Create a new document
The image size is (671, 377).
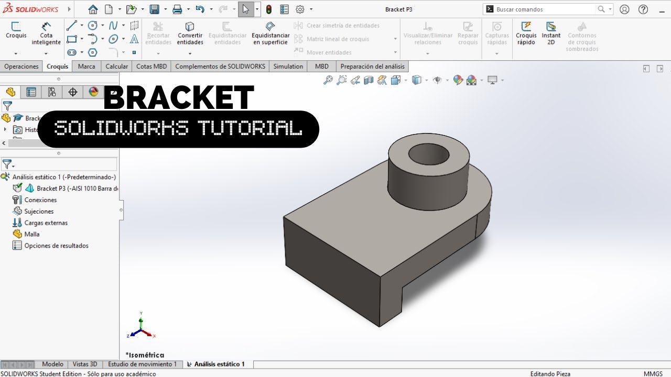(109, 9)
